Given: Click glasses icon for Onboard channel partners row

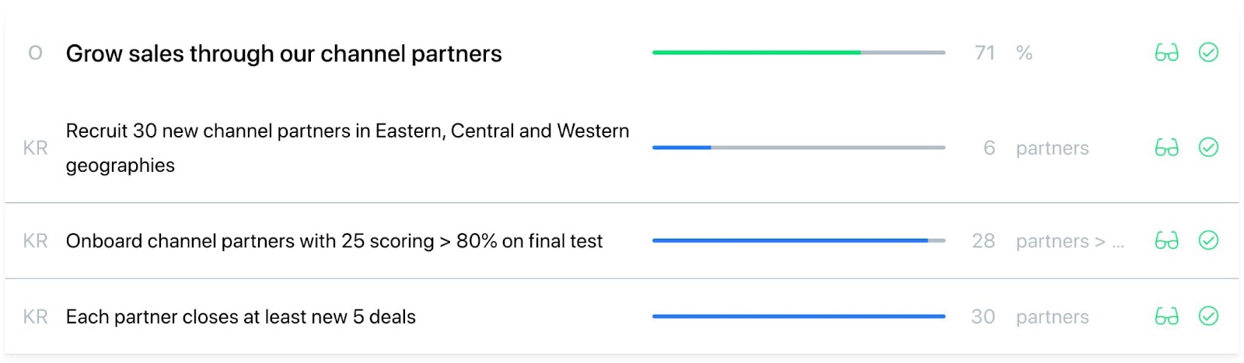Looking at the screenshot, I should [1166, 241].
